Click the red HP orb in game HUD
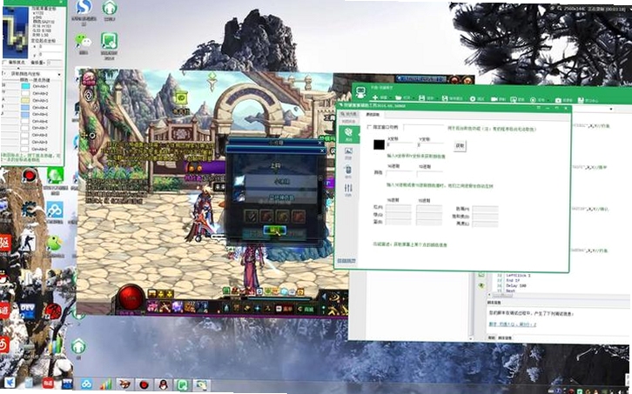Screen dimensions: 632x394 tap(130, 298)
